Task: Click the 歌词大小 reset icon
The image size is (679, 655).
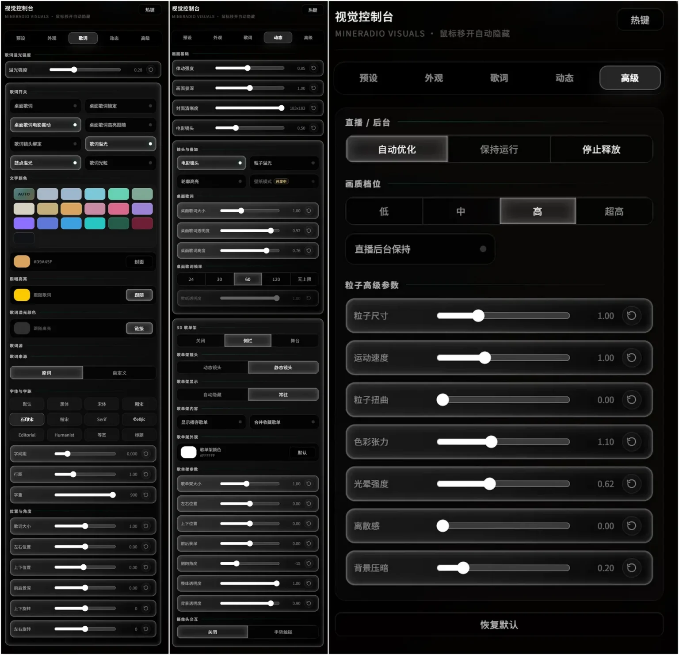Action: 146,526
